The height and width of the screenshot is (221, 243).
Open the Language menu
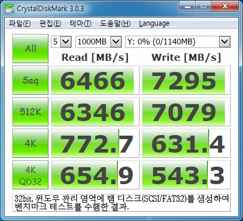[x=154, y=23]
